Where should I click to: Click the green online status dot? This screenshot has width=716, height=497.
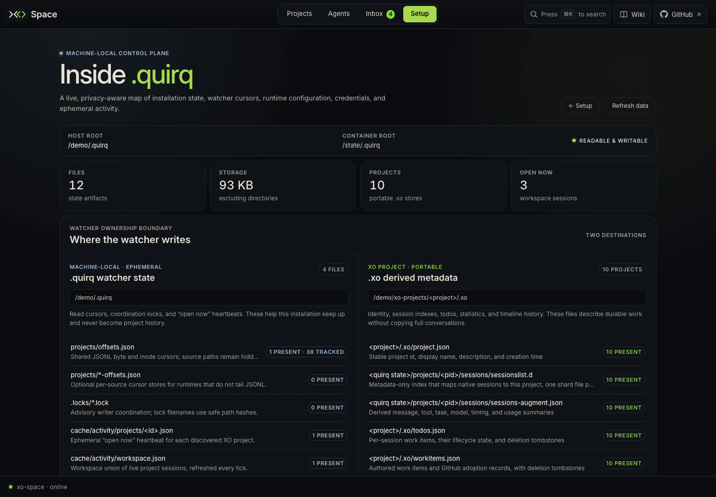pyautogui.click(x=10, y=487)
